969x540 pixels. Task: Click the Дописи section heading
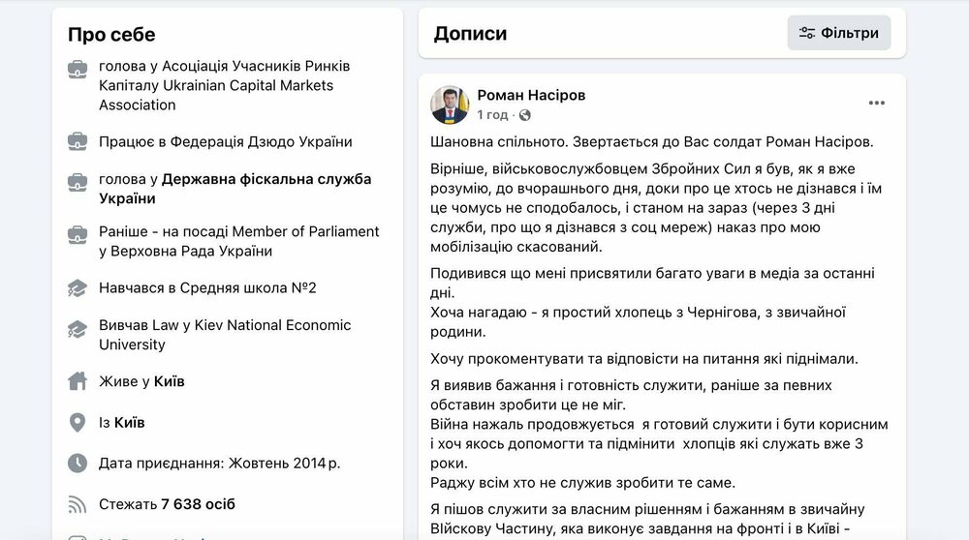(x=470, y=34)
